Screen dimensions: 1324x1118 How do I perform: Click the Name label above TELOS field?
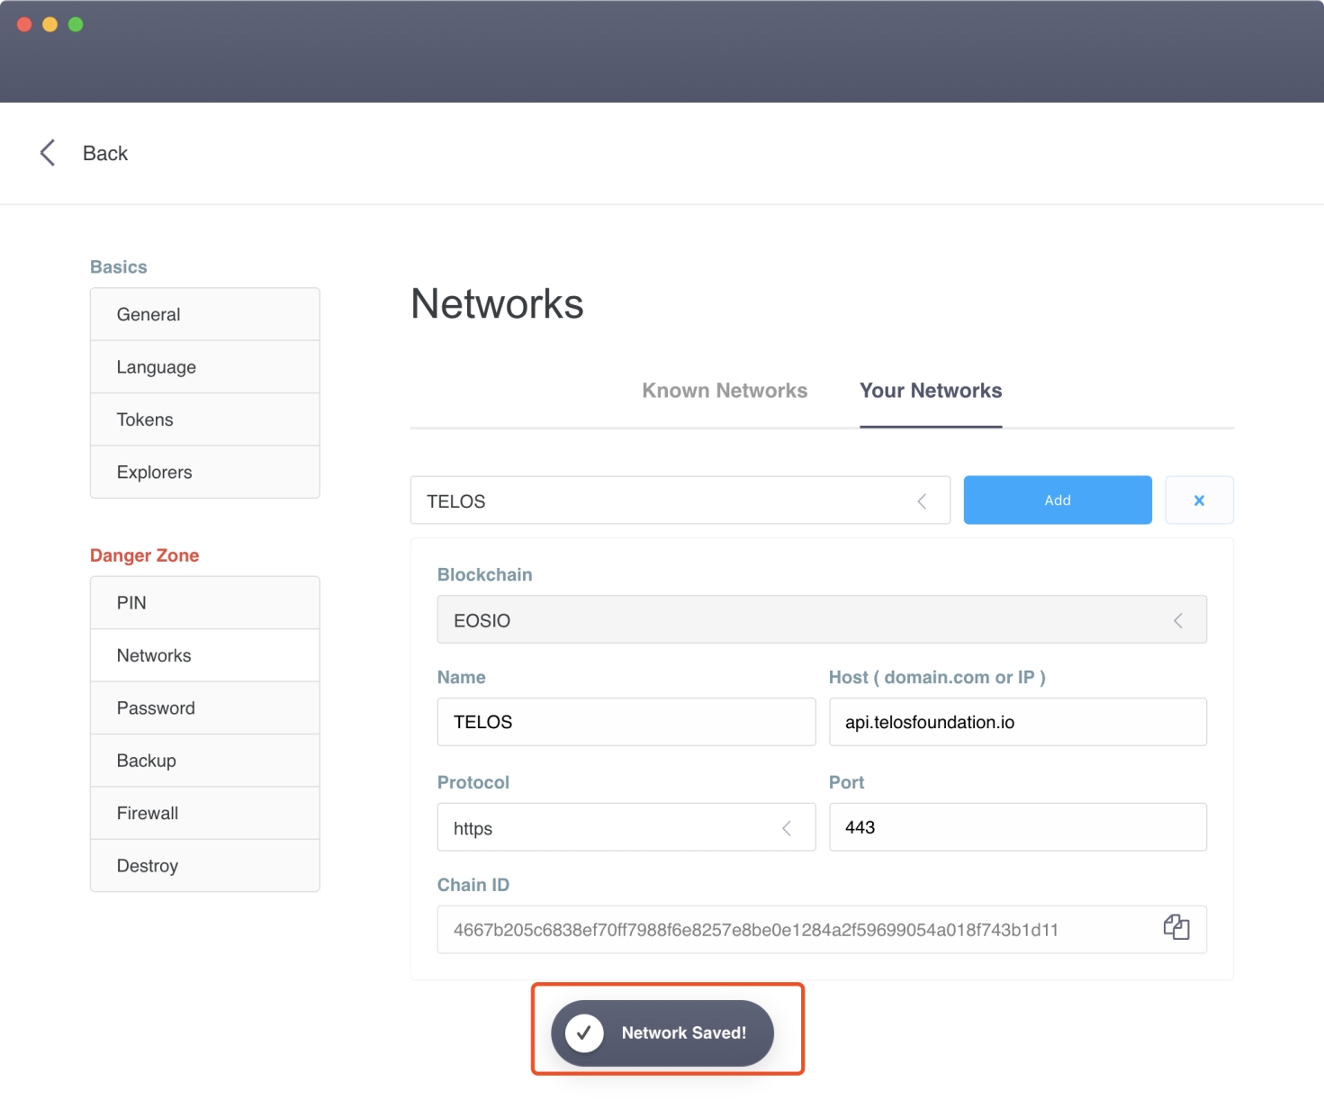pos(462,677)
